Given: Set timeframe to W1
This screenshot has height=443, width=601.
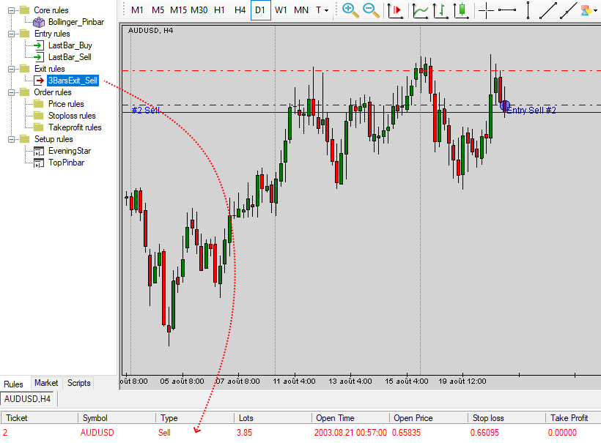Looking at the screenshot, I should tap(281, 10).
